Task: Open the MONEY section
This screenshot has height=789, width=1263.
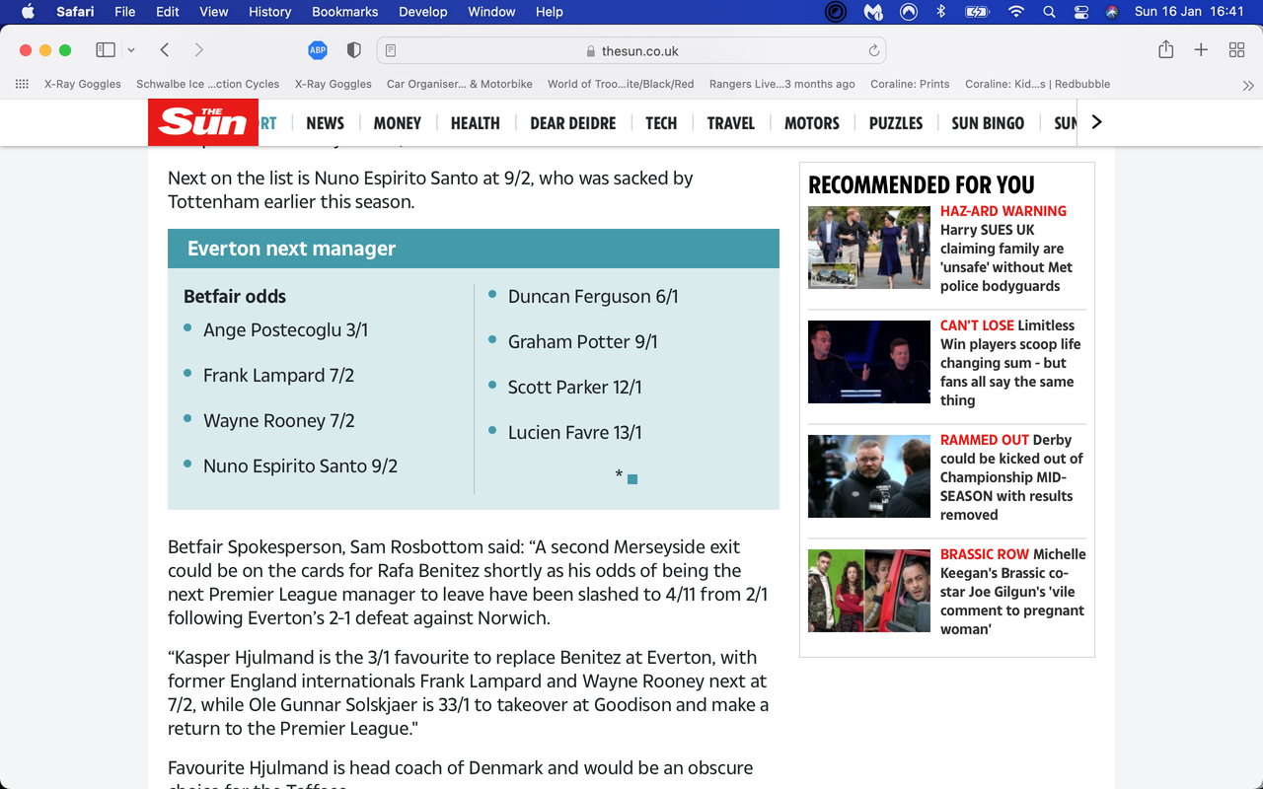Action: (398, 123)
